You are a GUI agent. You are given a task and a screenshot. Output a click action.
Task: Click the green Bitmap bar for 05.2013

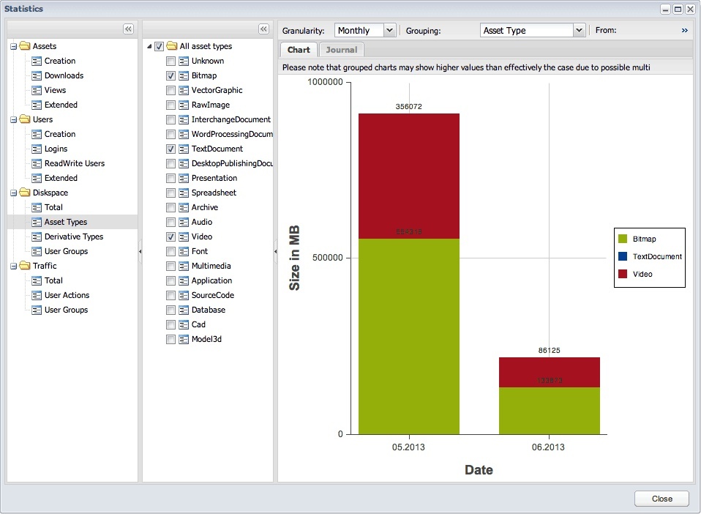408,336
